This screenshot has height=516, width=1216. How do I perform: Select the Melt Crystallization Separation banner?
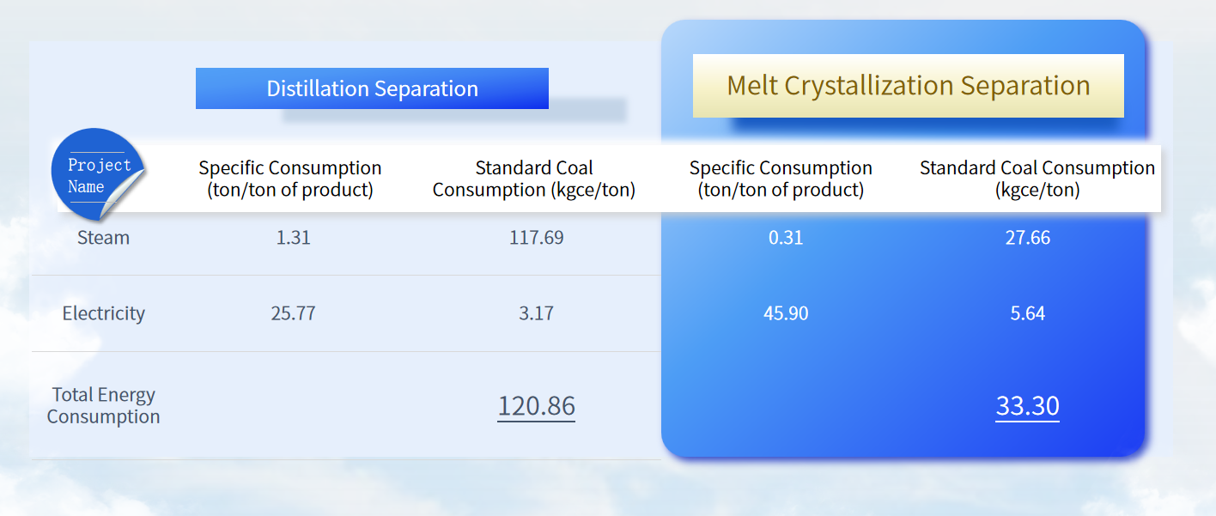[908, 86]
